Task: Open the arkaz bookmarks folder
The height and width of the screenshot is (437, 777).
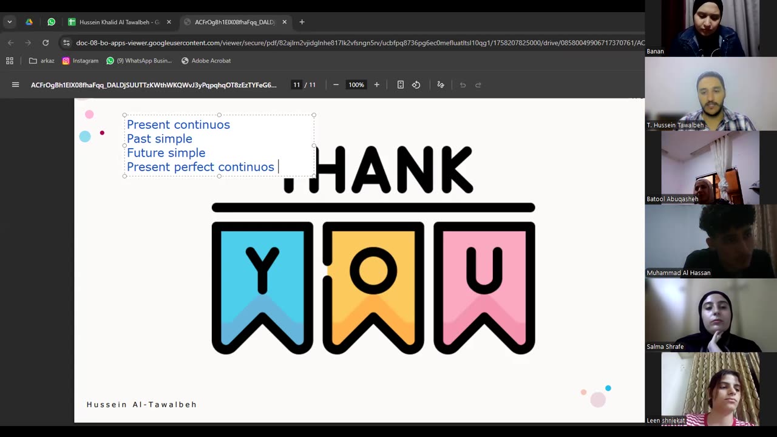Action: coord(42,61)
